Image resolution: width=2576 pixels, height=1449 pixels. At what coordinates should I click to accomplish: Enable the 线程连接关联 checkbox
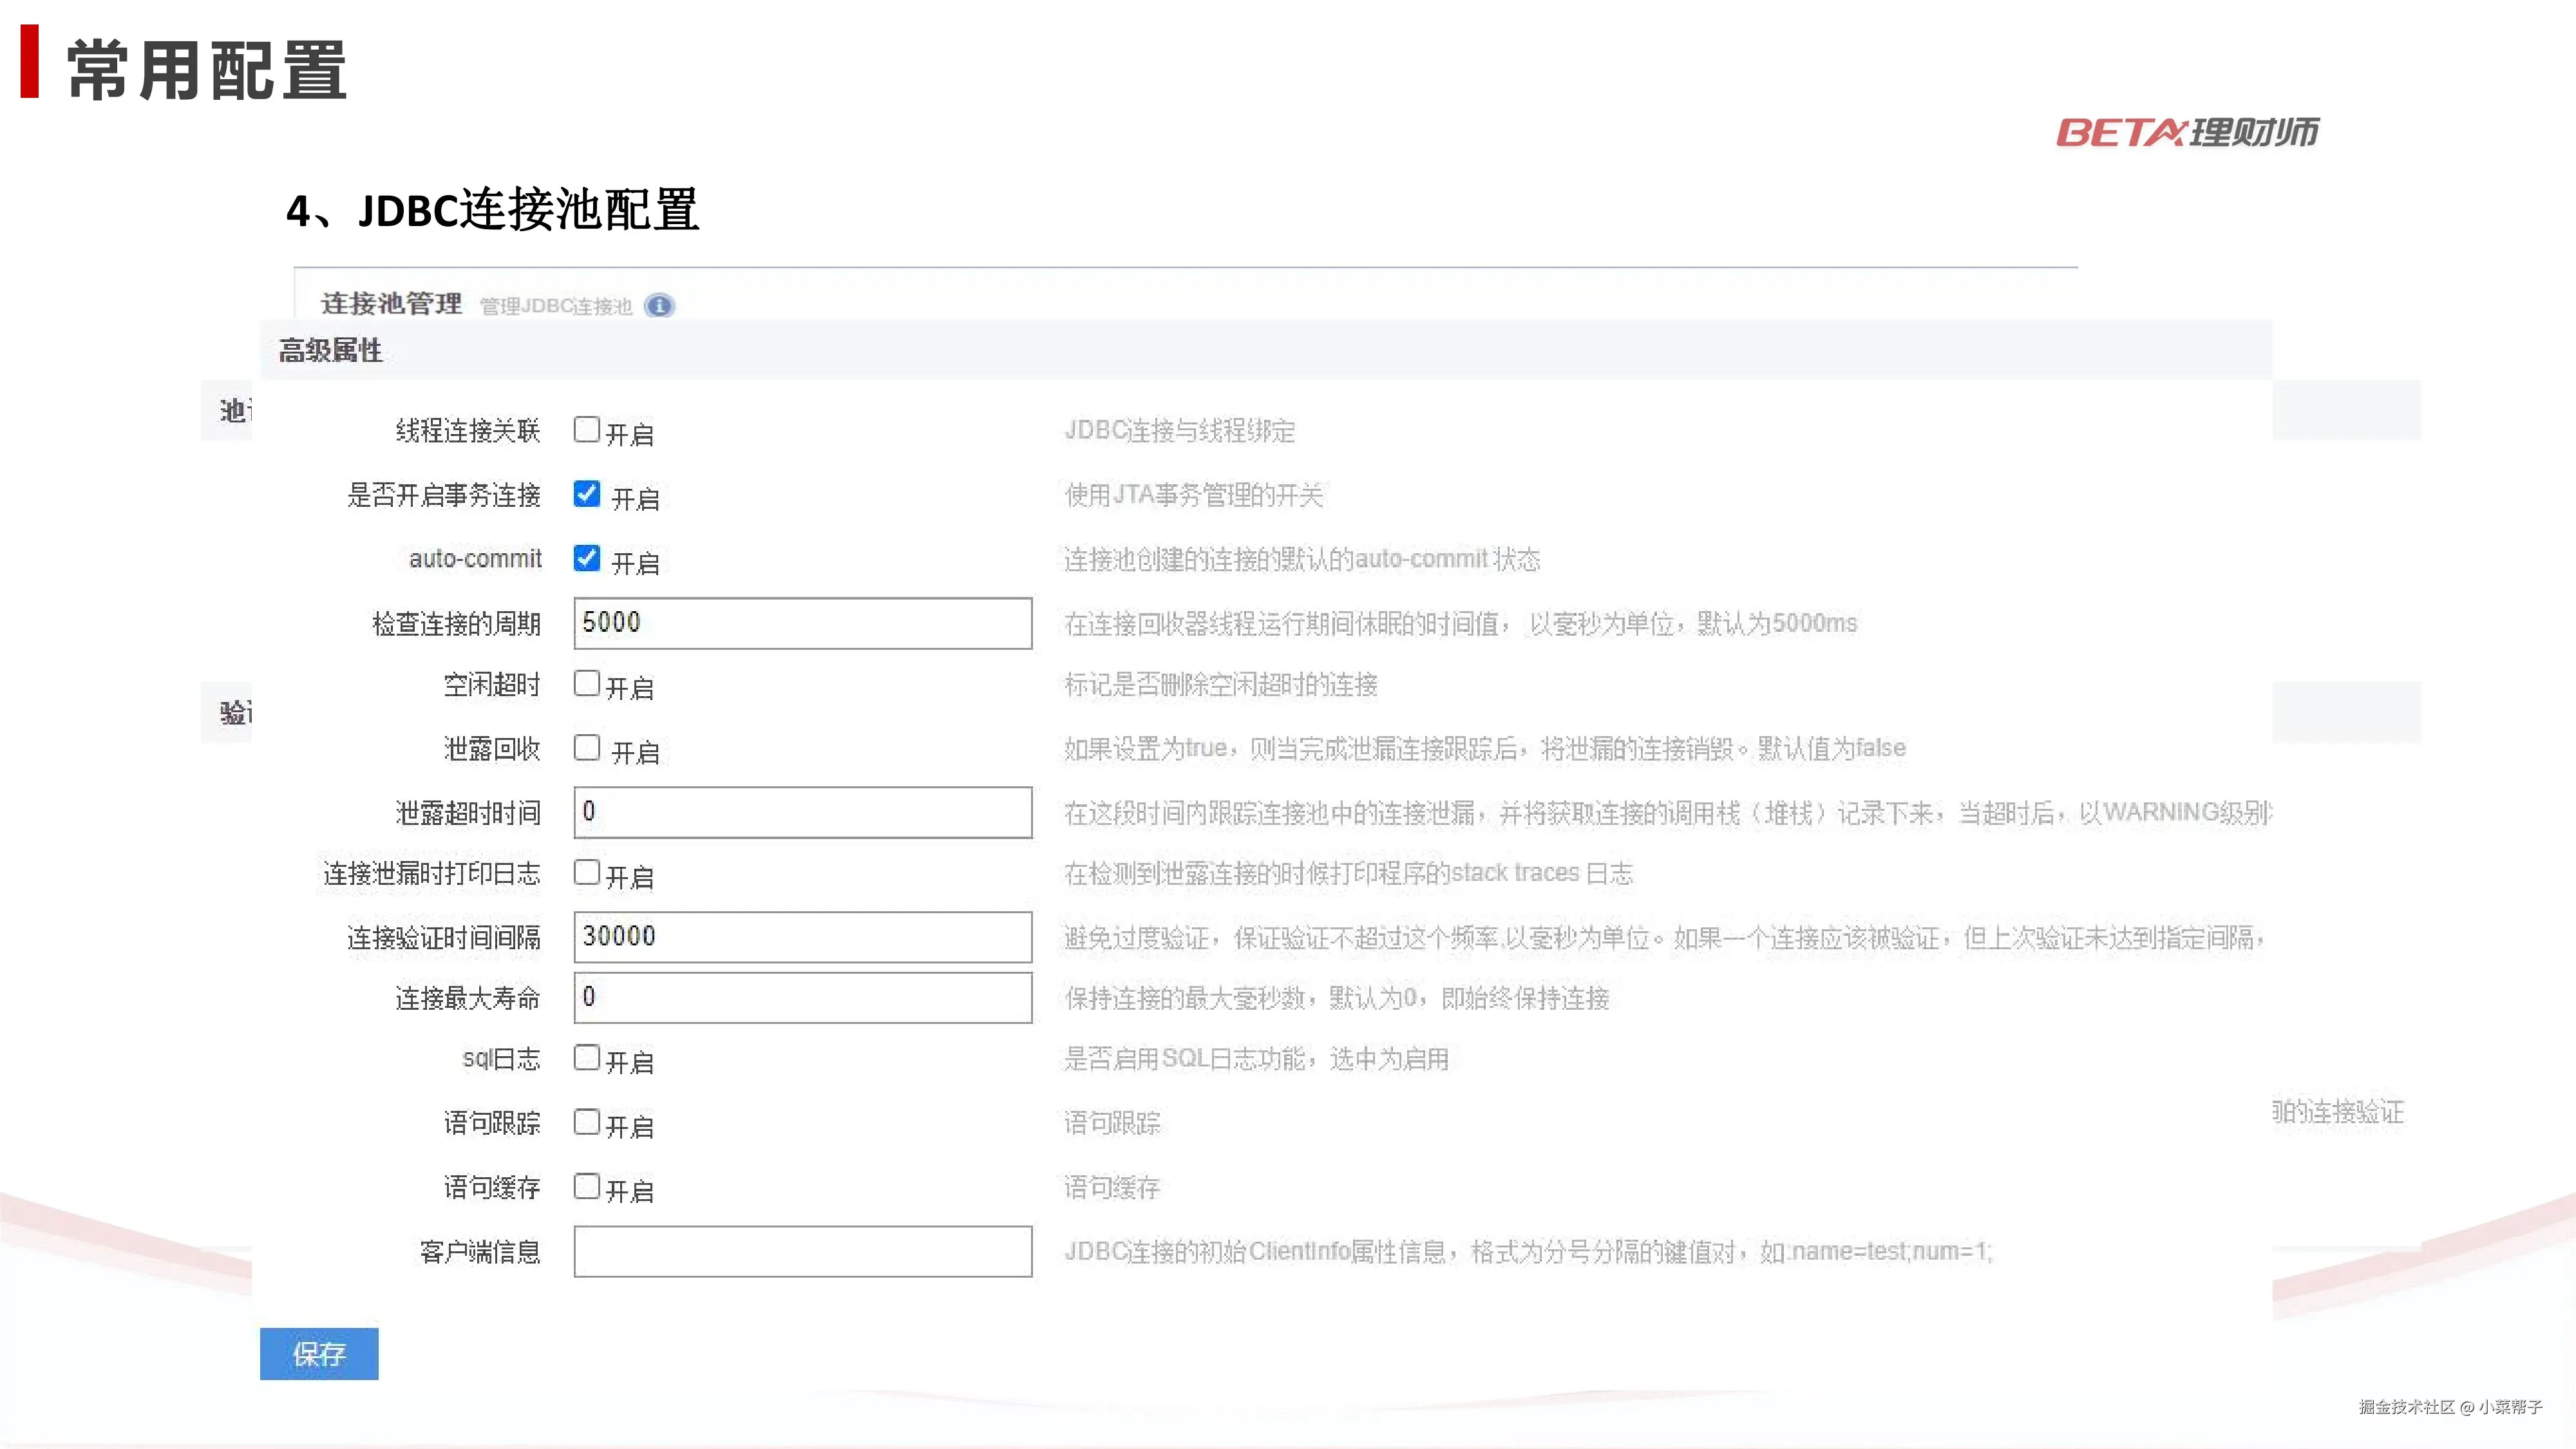point(587,430)
